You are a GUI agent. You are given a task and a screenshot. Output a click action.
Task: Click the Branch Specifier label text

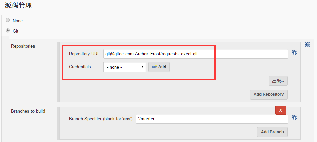point(101,119)
